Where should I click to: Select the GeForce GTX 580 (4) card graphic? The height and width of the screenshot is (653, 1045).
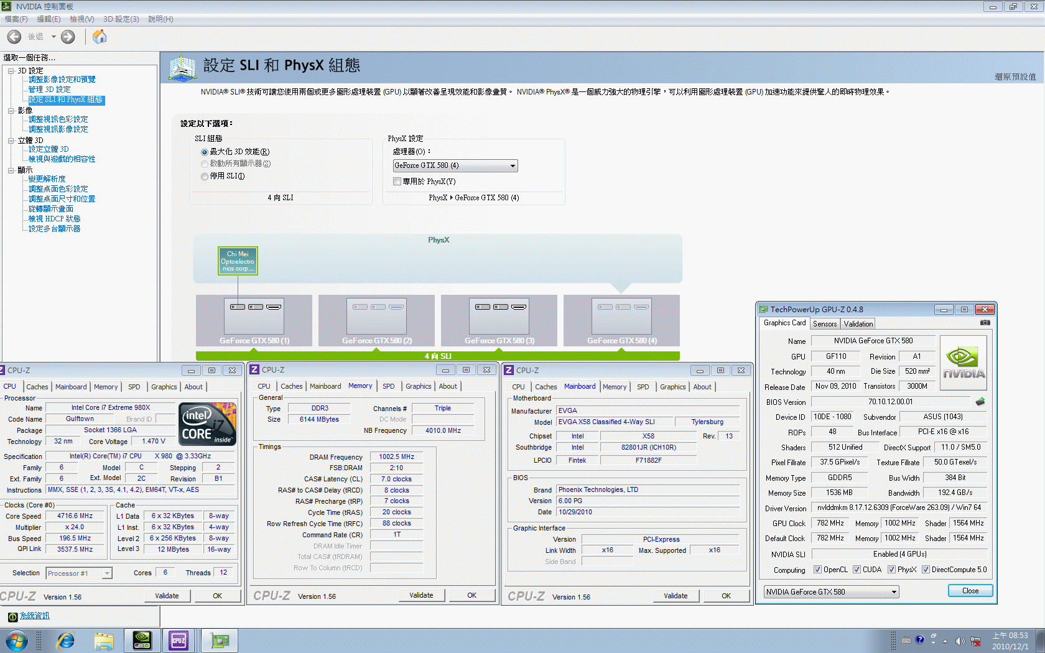click(x=621, y=320)
